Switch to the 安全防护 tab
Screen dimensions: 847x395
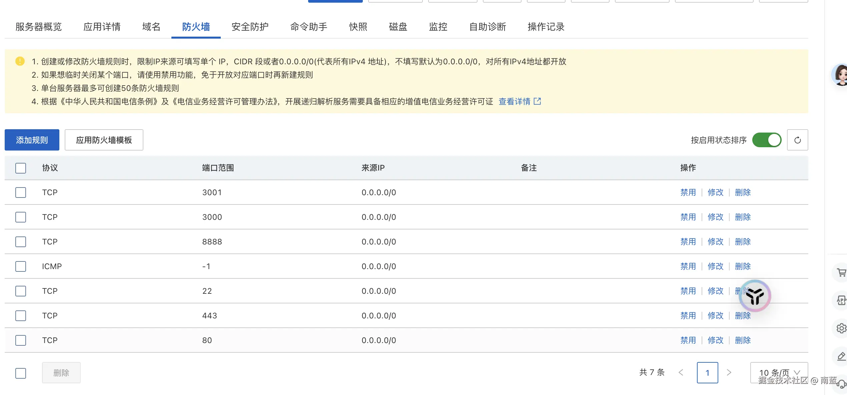coord(250,27)
